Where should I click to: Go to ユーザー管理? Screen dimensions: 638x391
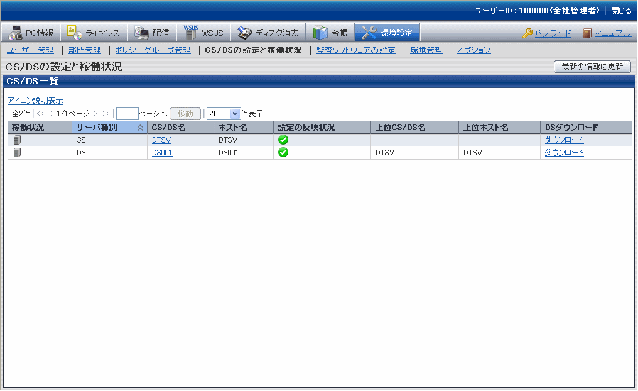point(30,50)
